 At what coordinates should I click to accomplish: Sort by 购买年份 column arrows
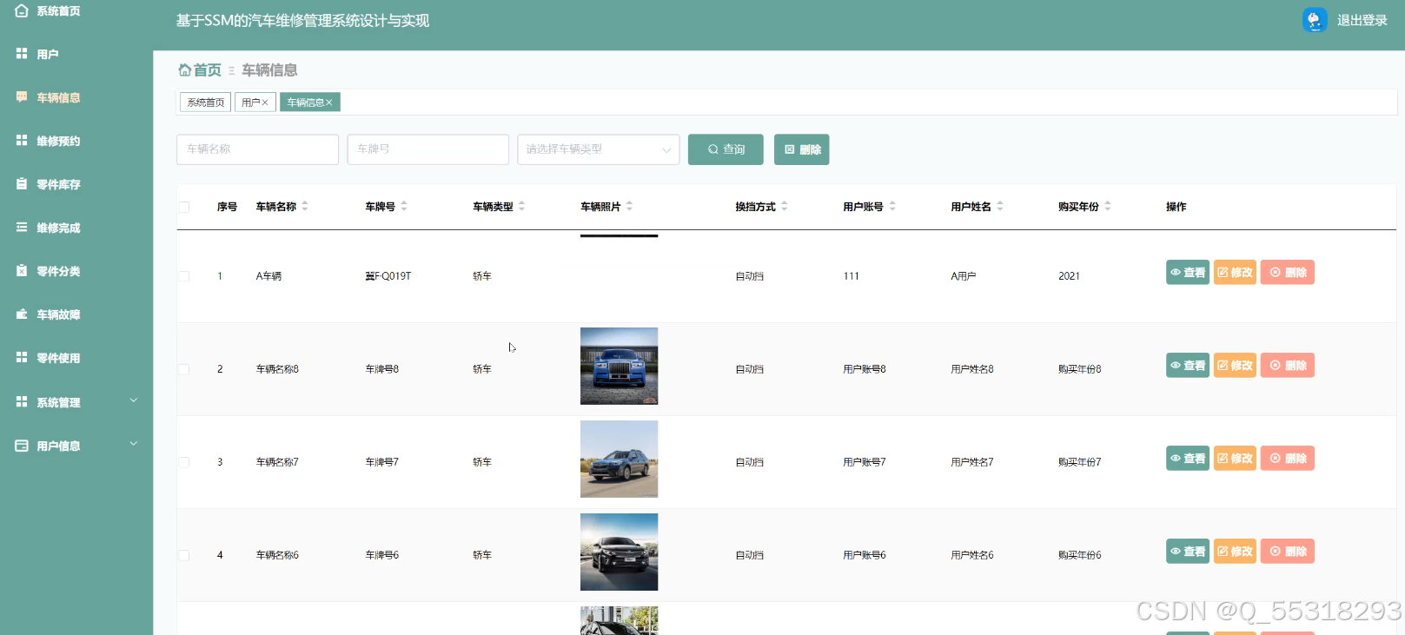point(1108,207)
